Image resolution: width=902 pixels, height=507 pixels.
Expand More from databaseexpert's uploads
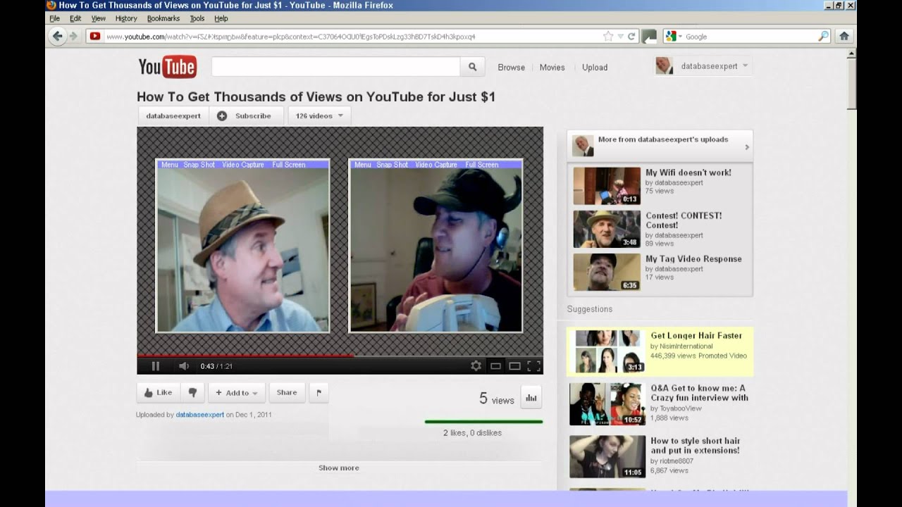coord(660,145)
